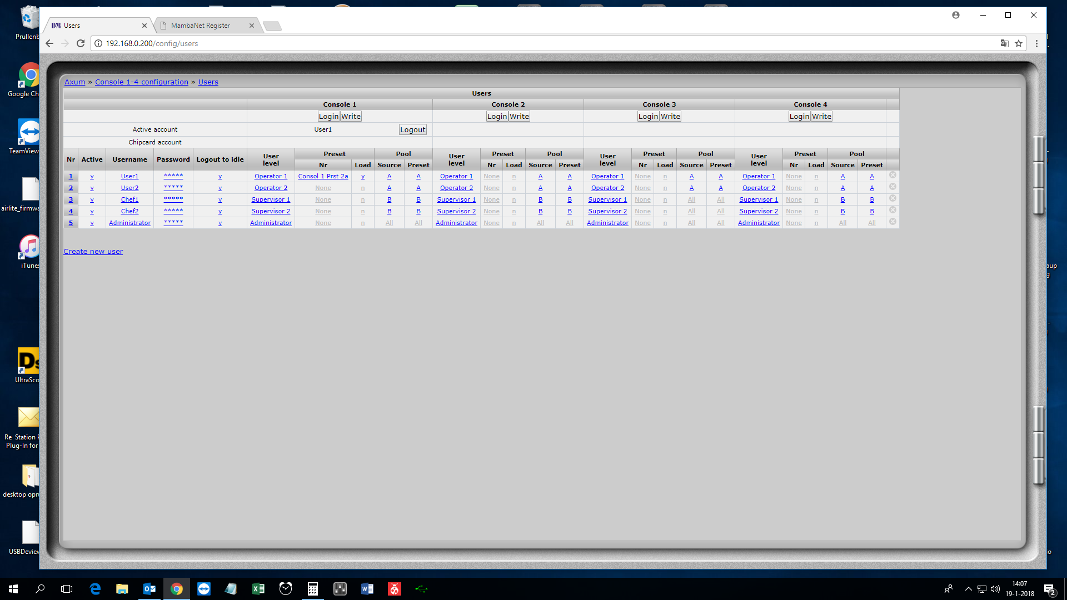Open the Console 1-4 configuration breadcrumb

(x=141, y=82)
